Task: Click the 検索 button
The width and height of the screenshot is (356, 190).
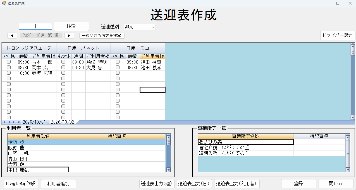Action: [x=71, y=26]
